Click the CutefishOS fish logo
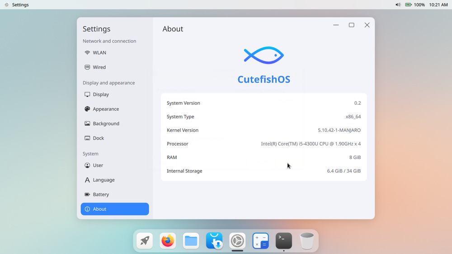This screenshot has height=254, width=452. [264, 55]
